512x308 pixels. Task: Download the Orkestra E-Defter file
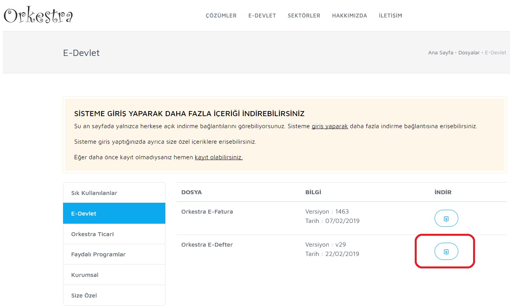coord(446,252)
